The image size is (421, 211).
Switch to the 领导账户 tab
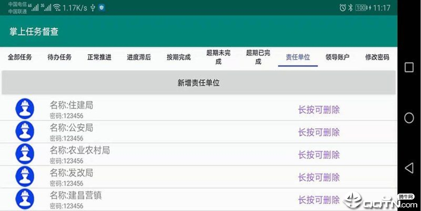tap(337, 57)
